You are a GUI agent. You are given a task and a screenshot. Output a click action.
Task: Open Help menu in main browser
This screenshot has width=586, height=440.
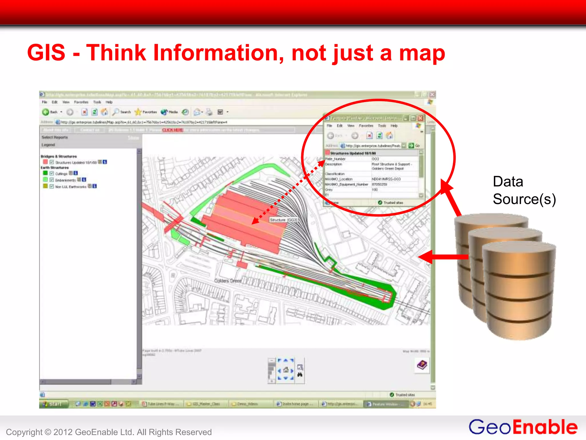coord(109,102)
